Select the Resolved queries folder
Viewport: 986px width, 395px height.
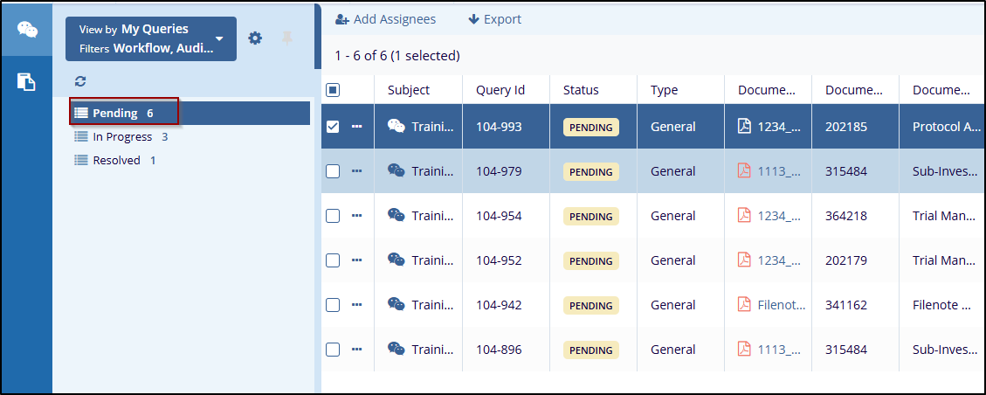pyautogui.click(x=116, y=161)
